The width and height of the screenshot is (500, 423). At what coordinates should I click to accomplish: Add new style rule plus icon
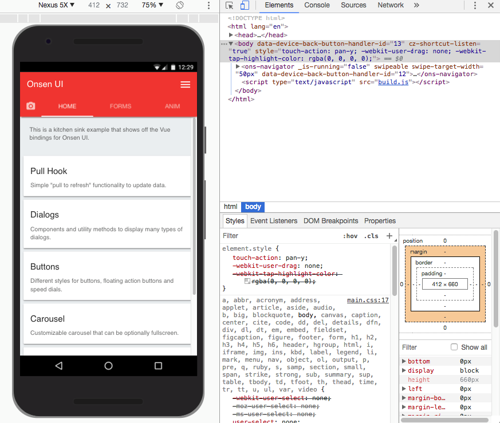click(x=389, y=236)
